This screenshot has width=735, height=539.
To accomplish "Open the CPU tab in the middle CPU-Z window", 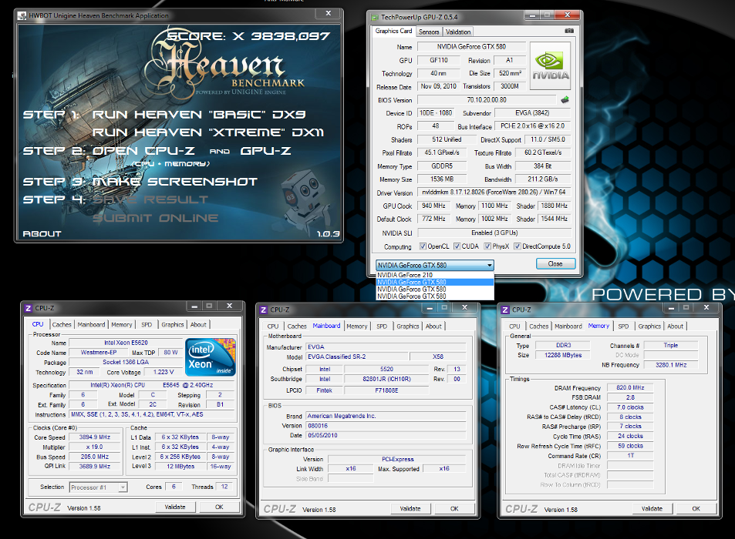I will pyautogui.click(x=273, y=326).
